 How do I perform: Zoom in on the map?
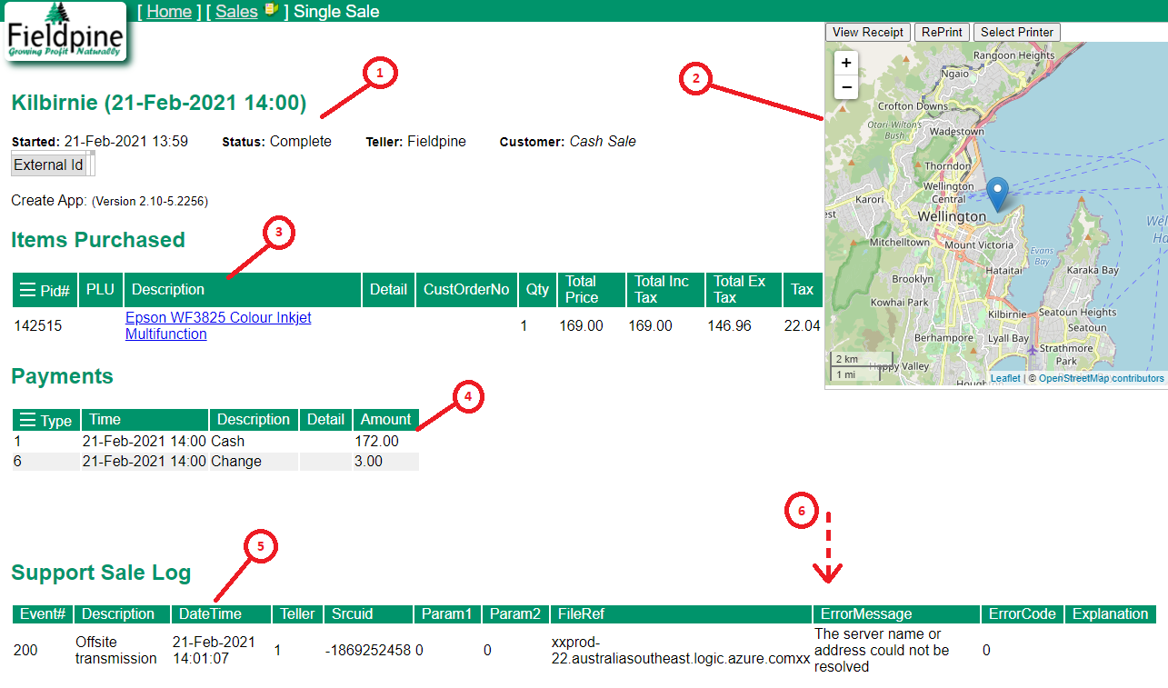(x=846, y=63)
